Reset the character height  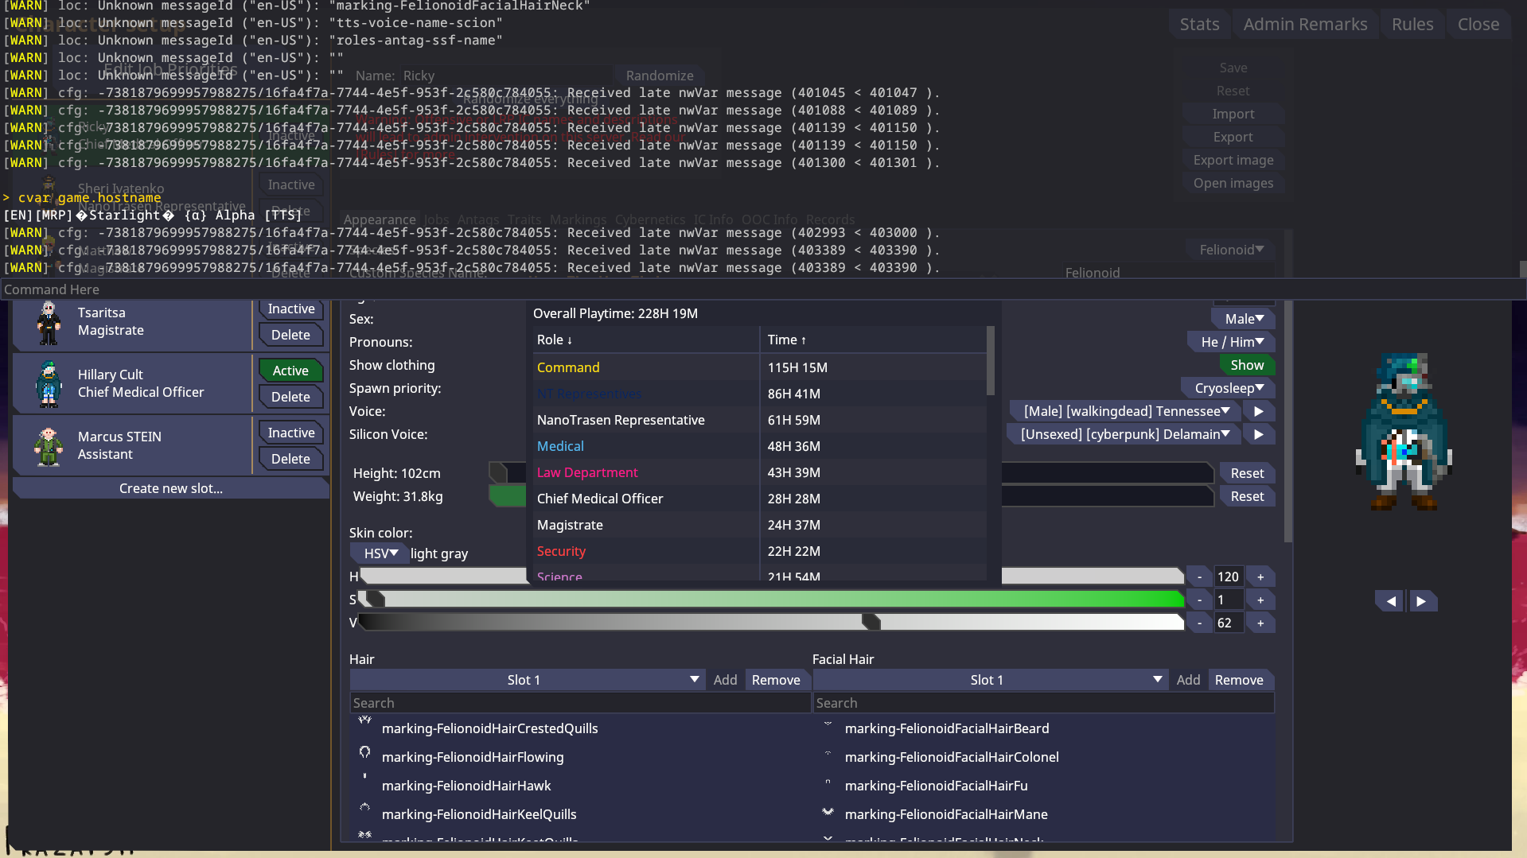[1246, 473]
